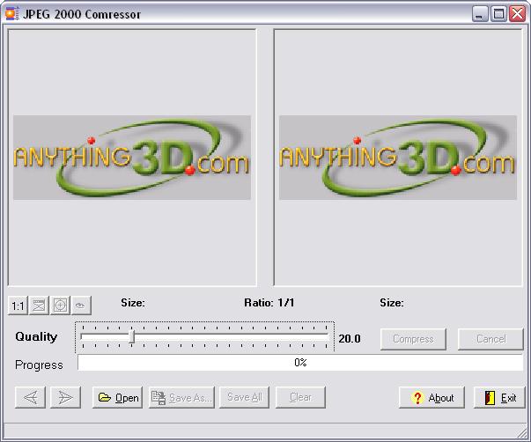
Task: Click the Quality slider thumb
Action: point(132,336)
